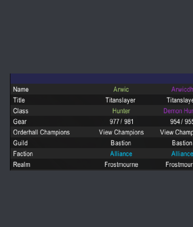Click the Class row label

[x=21, y=111]
